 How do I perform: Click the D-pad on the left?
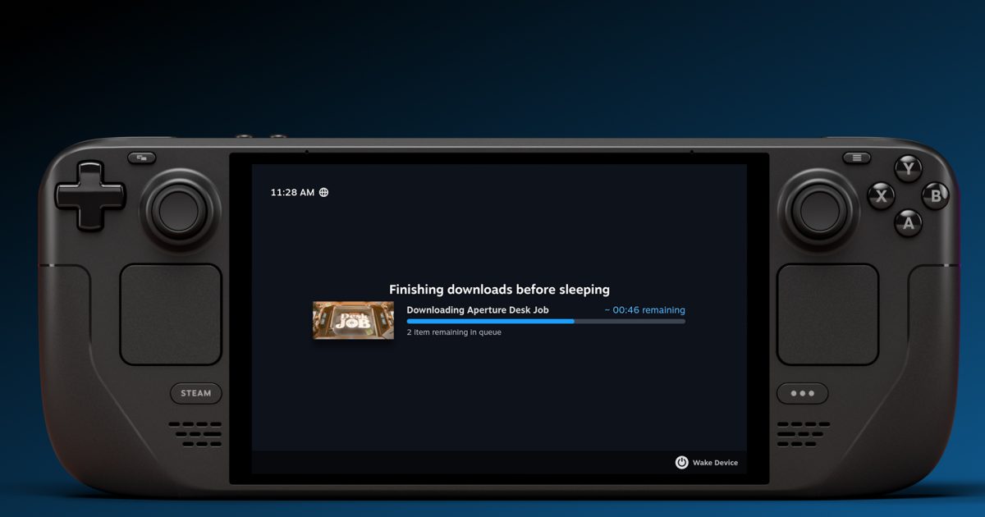tap(90, 196)
